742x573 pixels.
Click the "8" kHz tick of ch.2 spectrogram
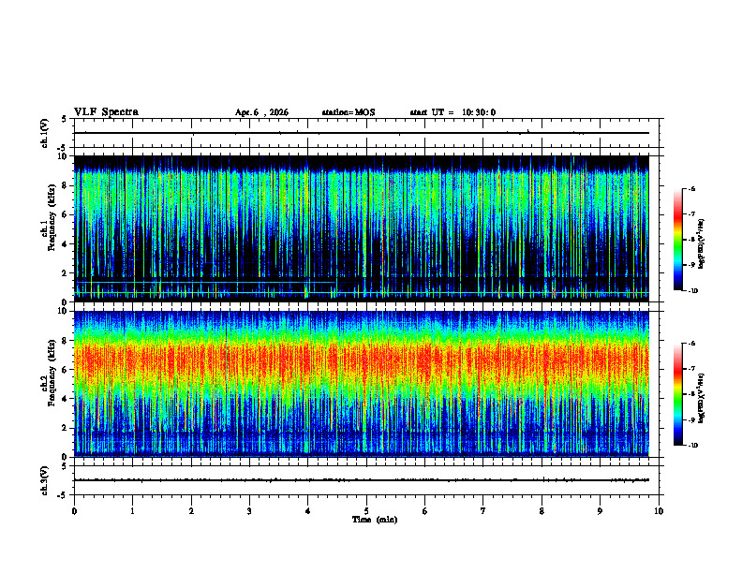[65, 341]
